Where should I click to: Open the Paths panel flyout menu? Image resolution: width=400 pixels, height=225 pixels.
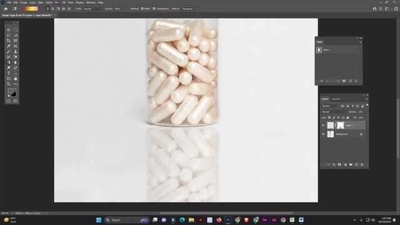[361, 42]
